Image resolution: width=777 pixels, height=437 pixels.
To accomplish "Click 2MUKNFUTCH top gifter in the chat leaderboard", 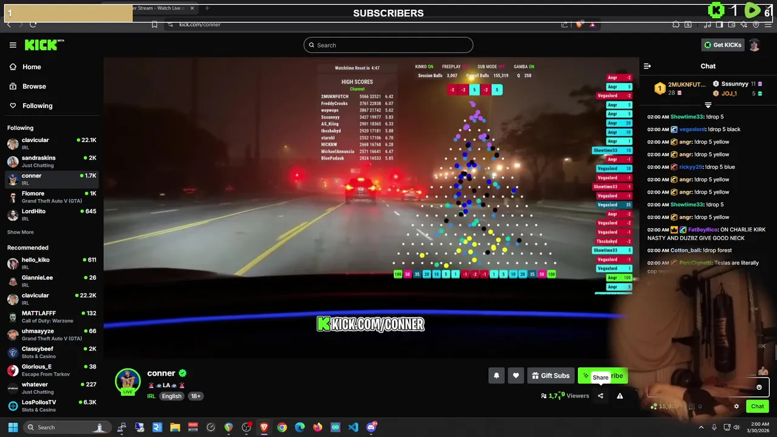I will click(687, 84).
